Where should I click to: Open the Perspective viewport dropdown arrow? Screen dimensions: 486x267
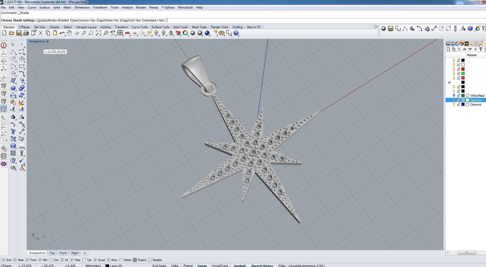48,41
